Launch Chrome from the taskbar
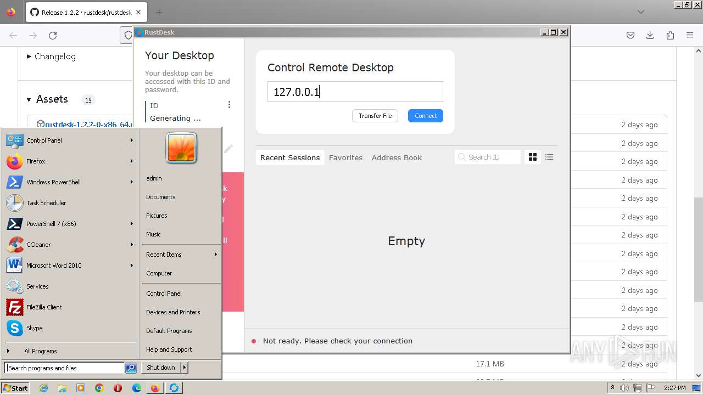The width and height of the screenshot is (703, 395). [x=99, y=388]
